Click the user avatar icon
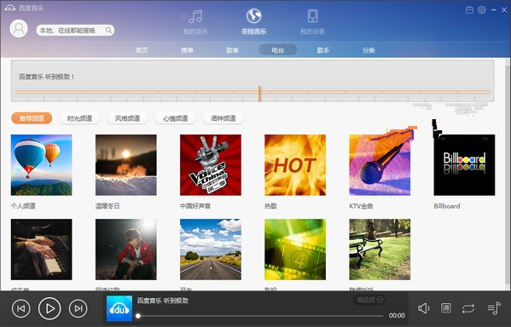The height and width of the screenshot is (327, 511). tap(19, 29)
